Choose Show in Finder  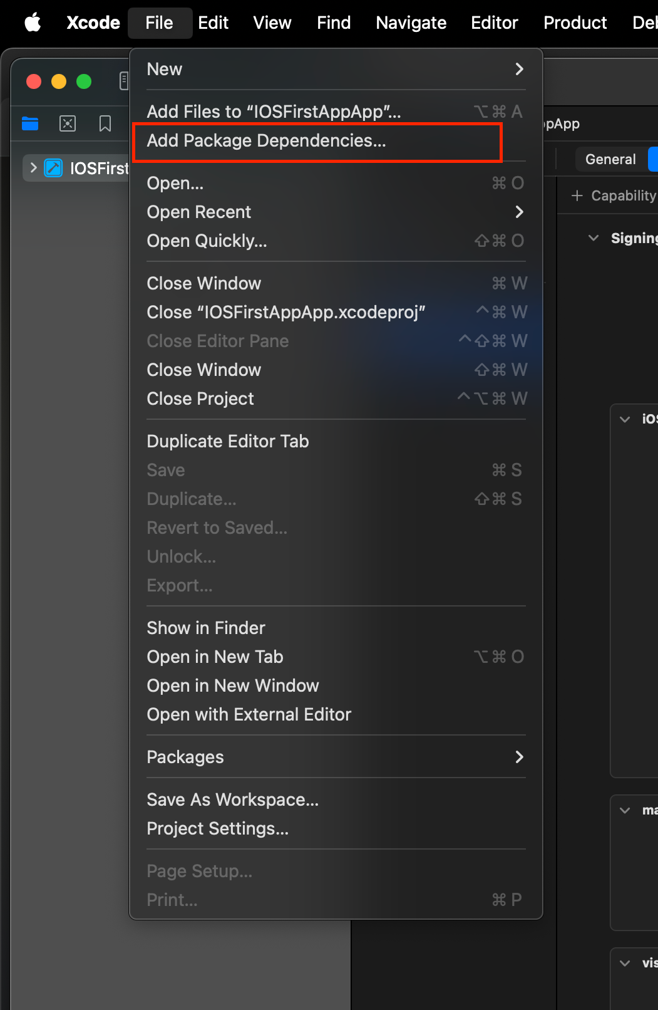click(336, 628)
